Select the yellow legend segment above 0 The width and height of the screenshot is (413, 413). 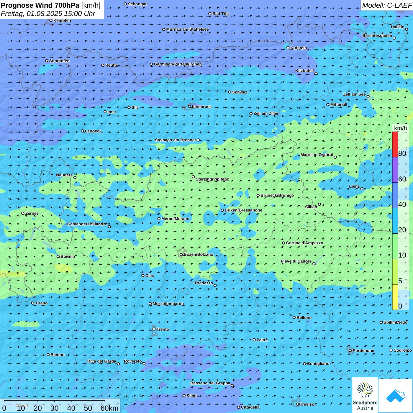click(395, 297)
